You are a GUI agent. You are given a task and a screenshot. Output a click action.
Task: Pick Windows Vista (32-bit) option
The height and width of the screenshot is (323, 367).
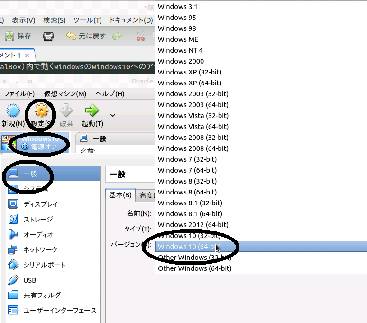point(261,116)
